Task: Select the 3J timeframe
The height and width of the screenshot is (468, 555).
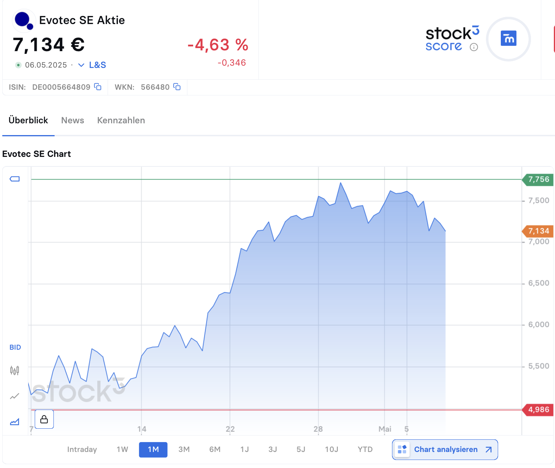Action: (273, 449)
